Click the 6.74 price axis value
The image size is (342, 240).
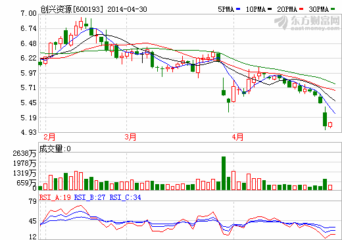pos(28,28)
